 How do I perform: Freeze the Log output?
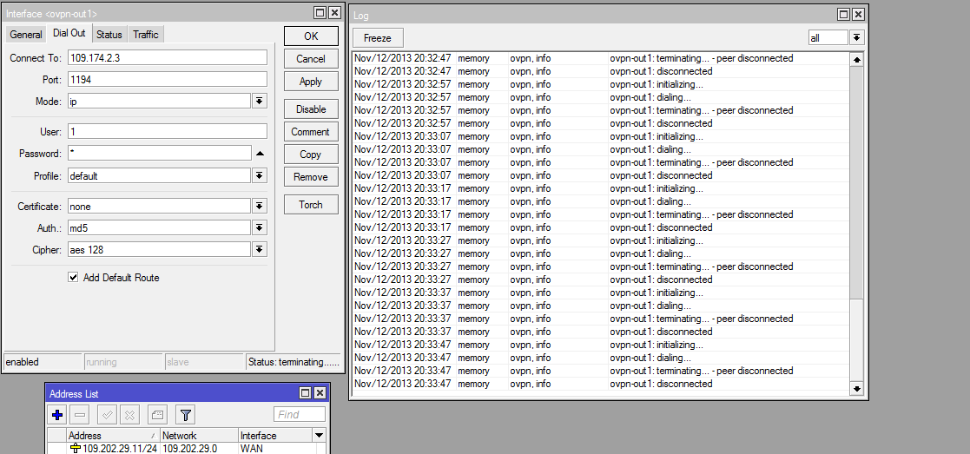pos(378,37)
